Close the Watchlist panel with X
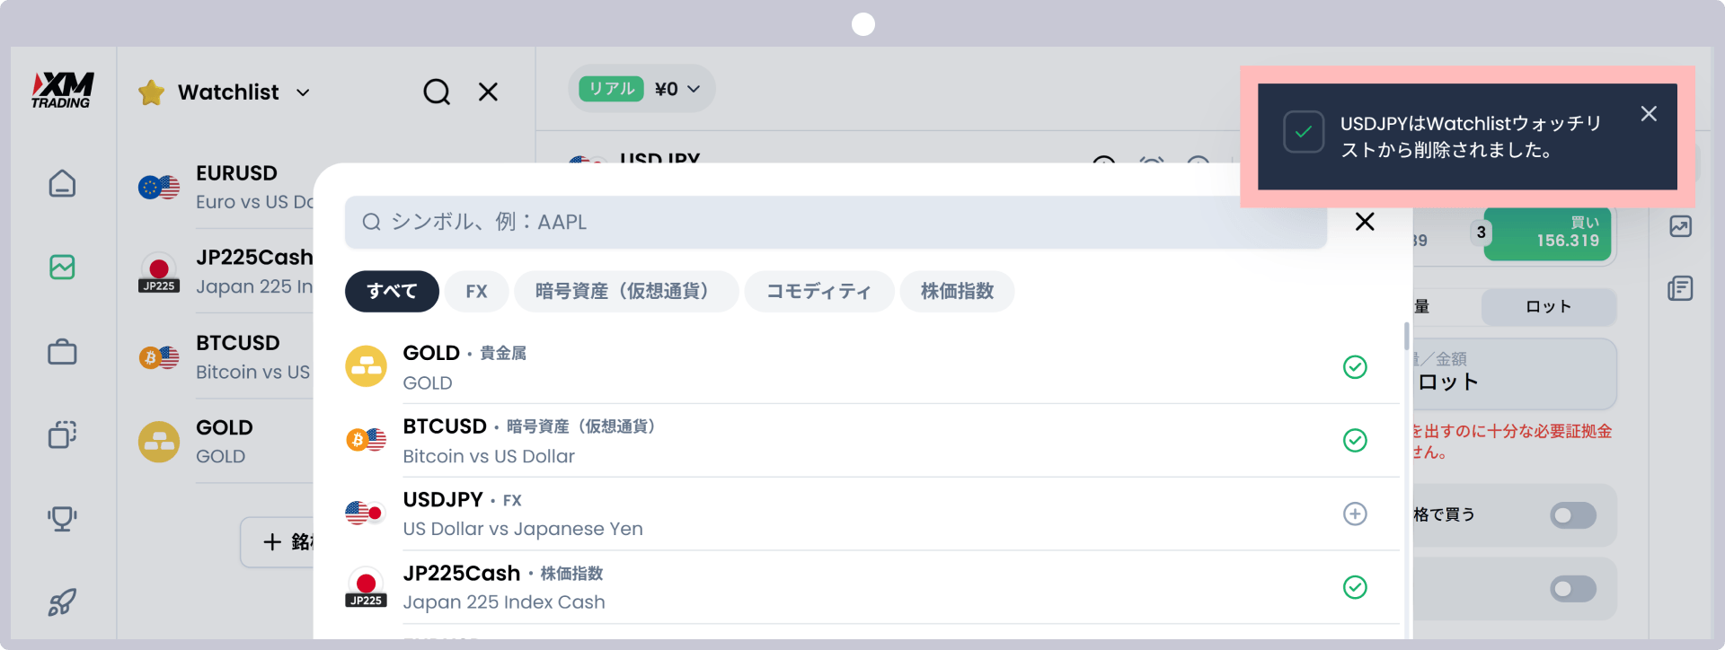Viewport: 1725px width, 650px height. 488,92
